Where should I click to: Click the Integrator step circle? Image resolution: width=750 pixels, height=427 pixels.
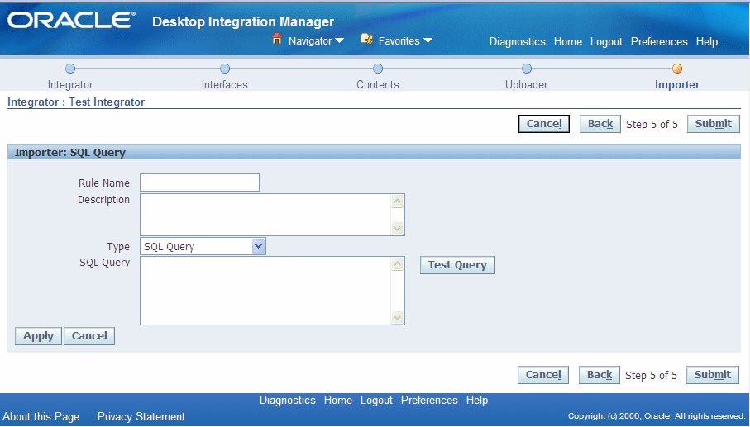coord(70,69)
